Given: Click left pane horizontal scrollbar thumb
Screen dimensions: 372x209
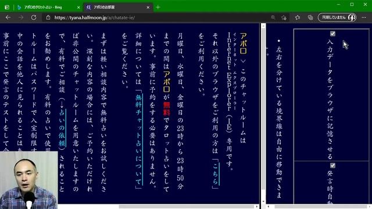Looking at the screenshot, I should [x=186, y=207].
